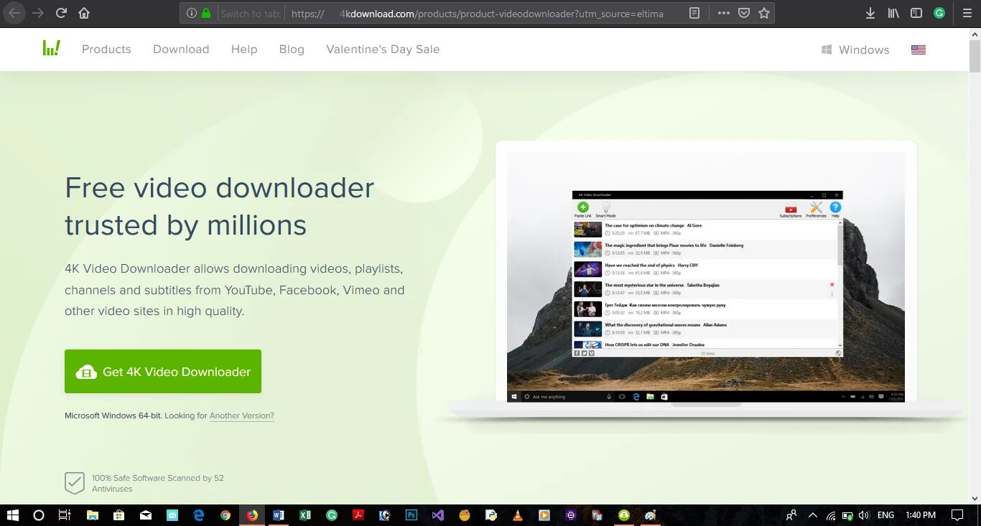The image size is (981, 526).
Task: Click the ENG input language indicator
Action: pos(885,515)
